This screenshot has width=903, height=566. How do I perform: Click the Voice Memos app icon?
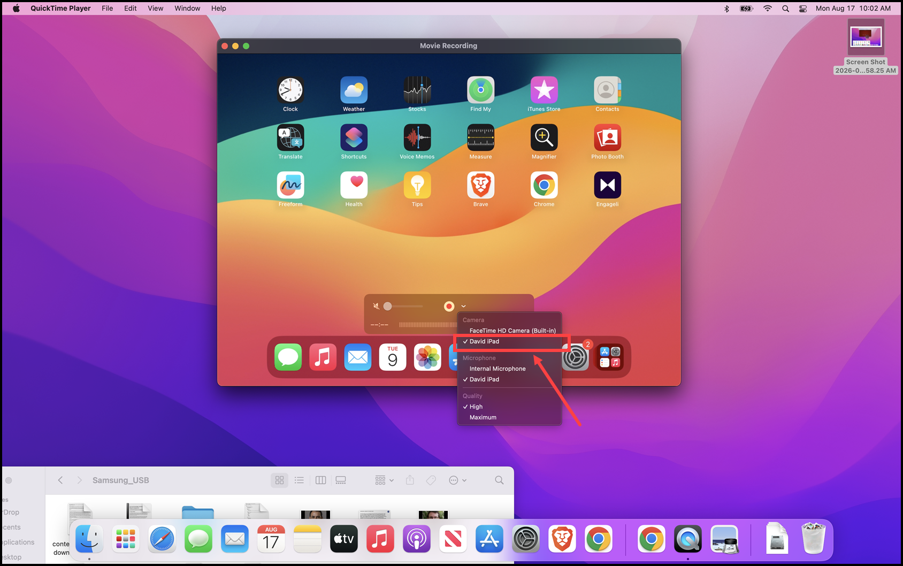417,137
